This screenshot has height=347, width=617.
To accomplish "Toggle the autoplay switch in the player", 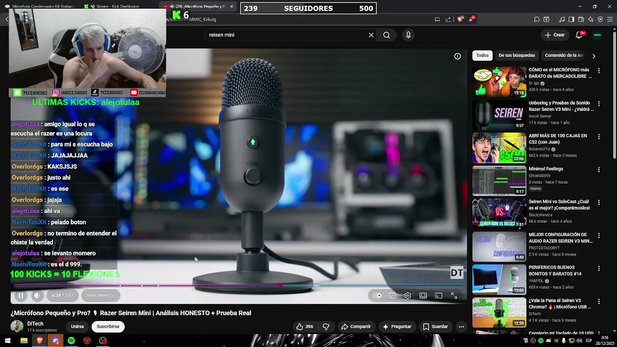I will pyautogui.click(x=377, y=295).
